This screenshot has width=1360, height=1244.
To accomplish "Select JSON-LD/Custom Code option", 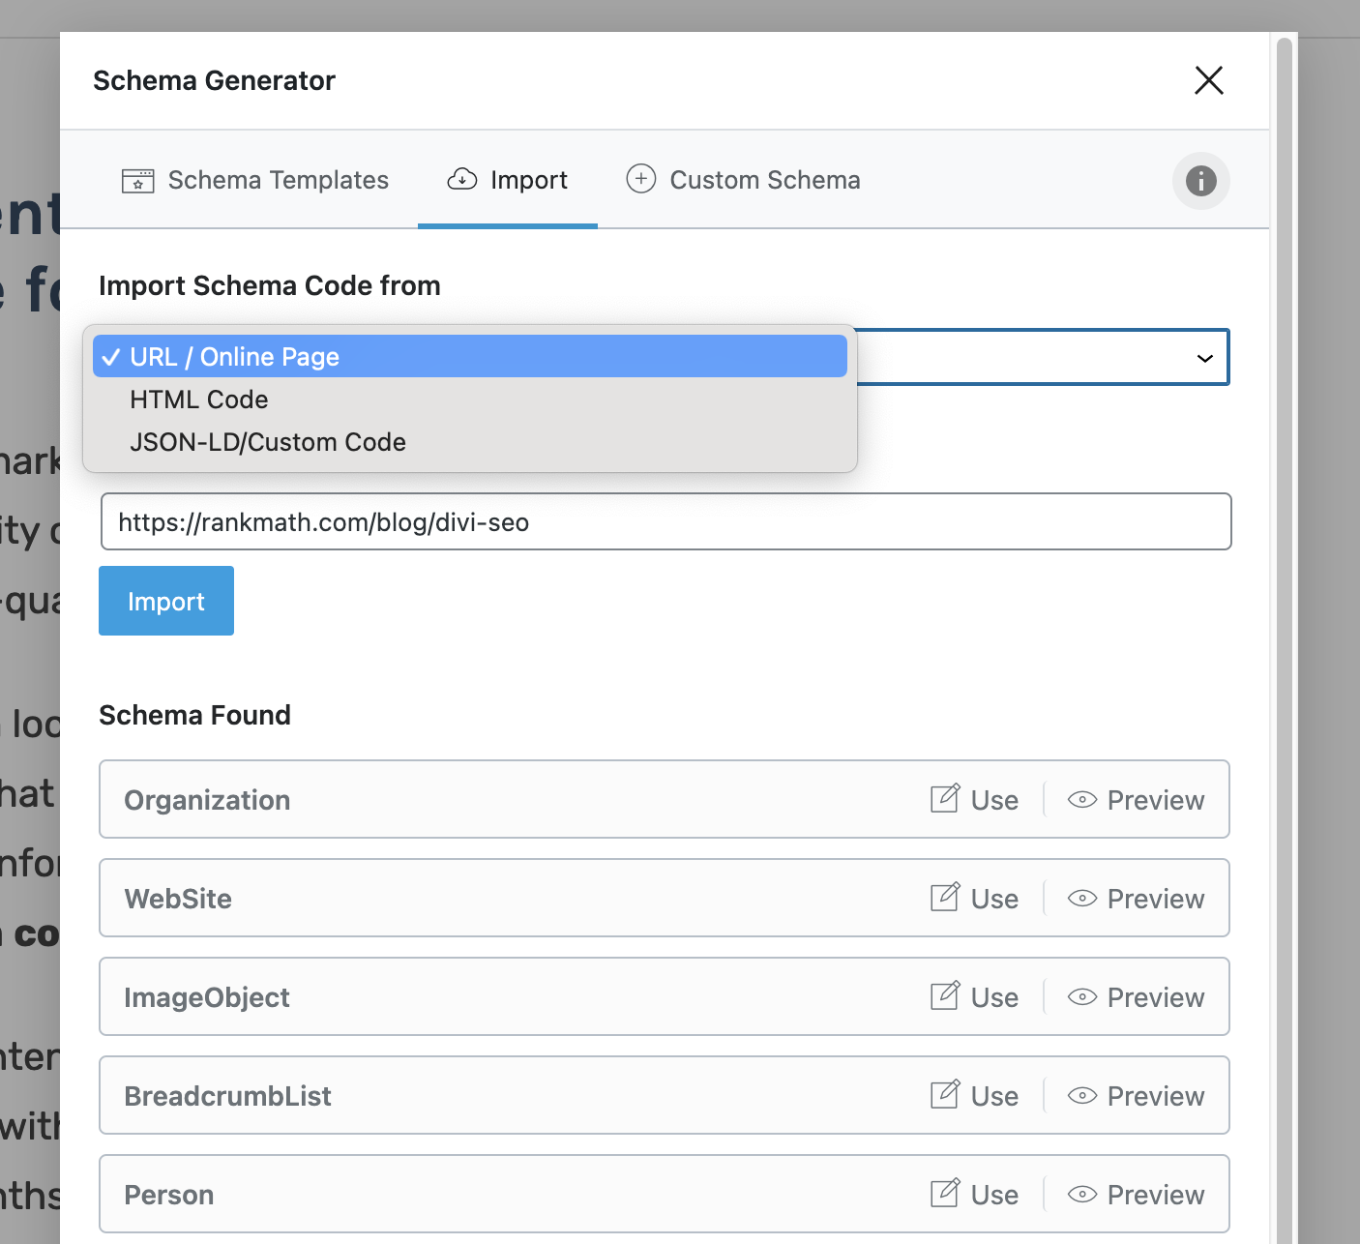I will pos(470,442).
